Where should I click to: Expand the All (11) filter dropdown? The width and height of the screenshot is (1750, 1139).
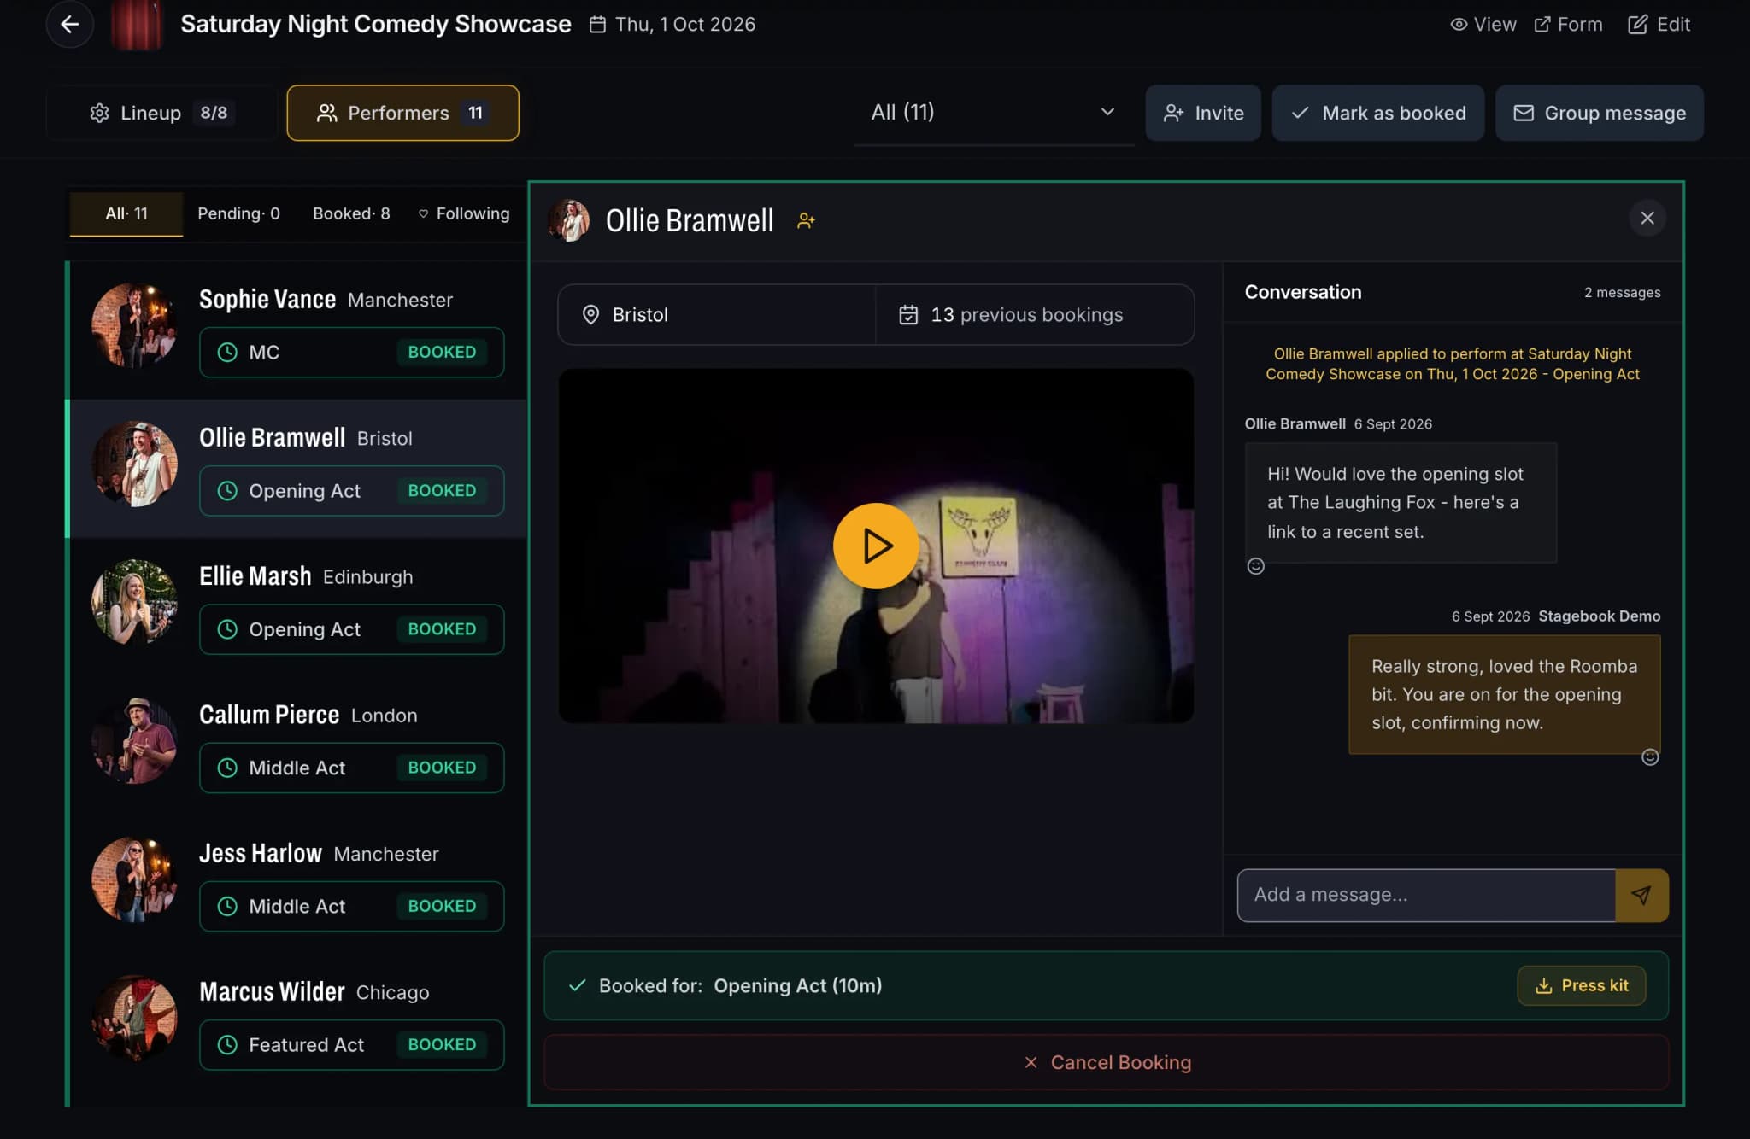click(x=994, y=113)
